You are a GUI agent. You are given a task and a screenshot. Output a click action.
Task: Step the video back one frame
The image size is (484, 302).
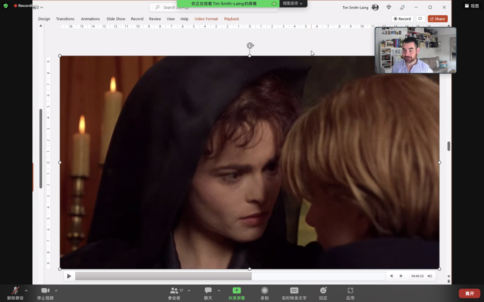[x=391, y=276]
